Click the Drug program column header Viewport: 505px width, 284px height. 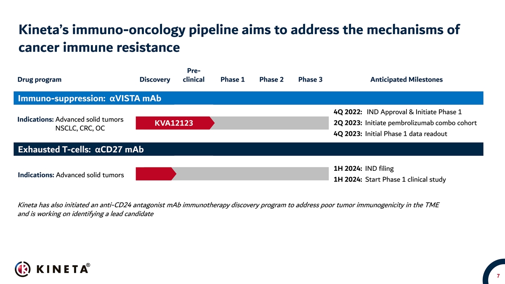pyautogui.click(x=40, y=80)
